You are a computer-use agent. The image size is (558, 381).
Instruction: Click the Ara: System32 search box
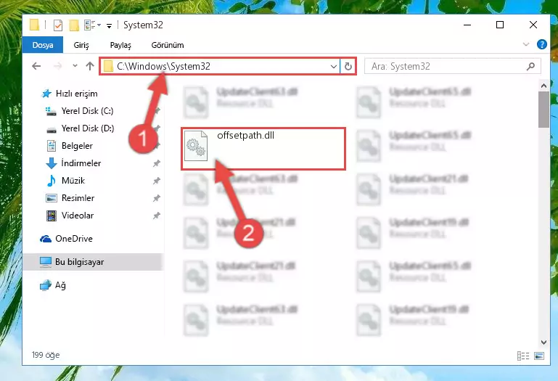click(453, 66)
